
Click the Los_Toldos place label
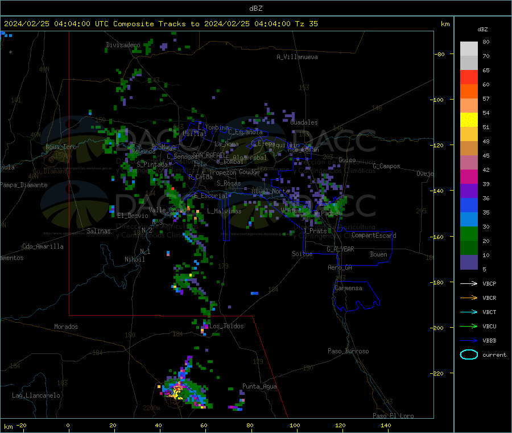point(226,326)
